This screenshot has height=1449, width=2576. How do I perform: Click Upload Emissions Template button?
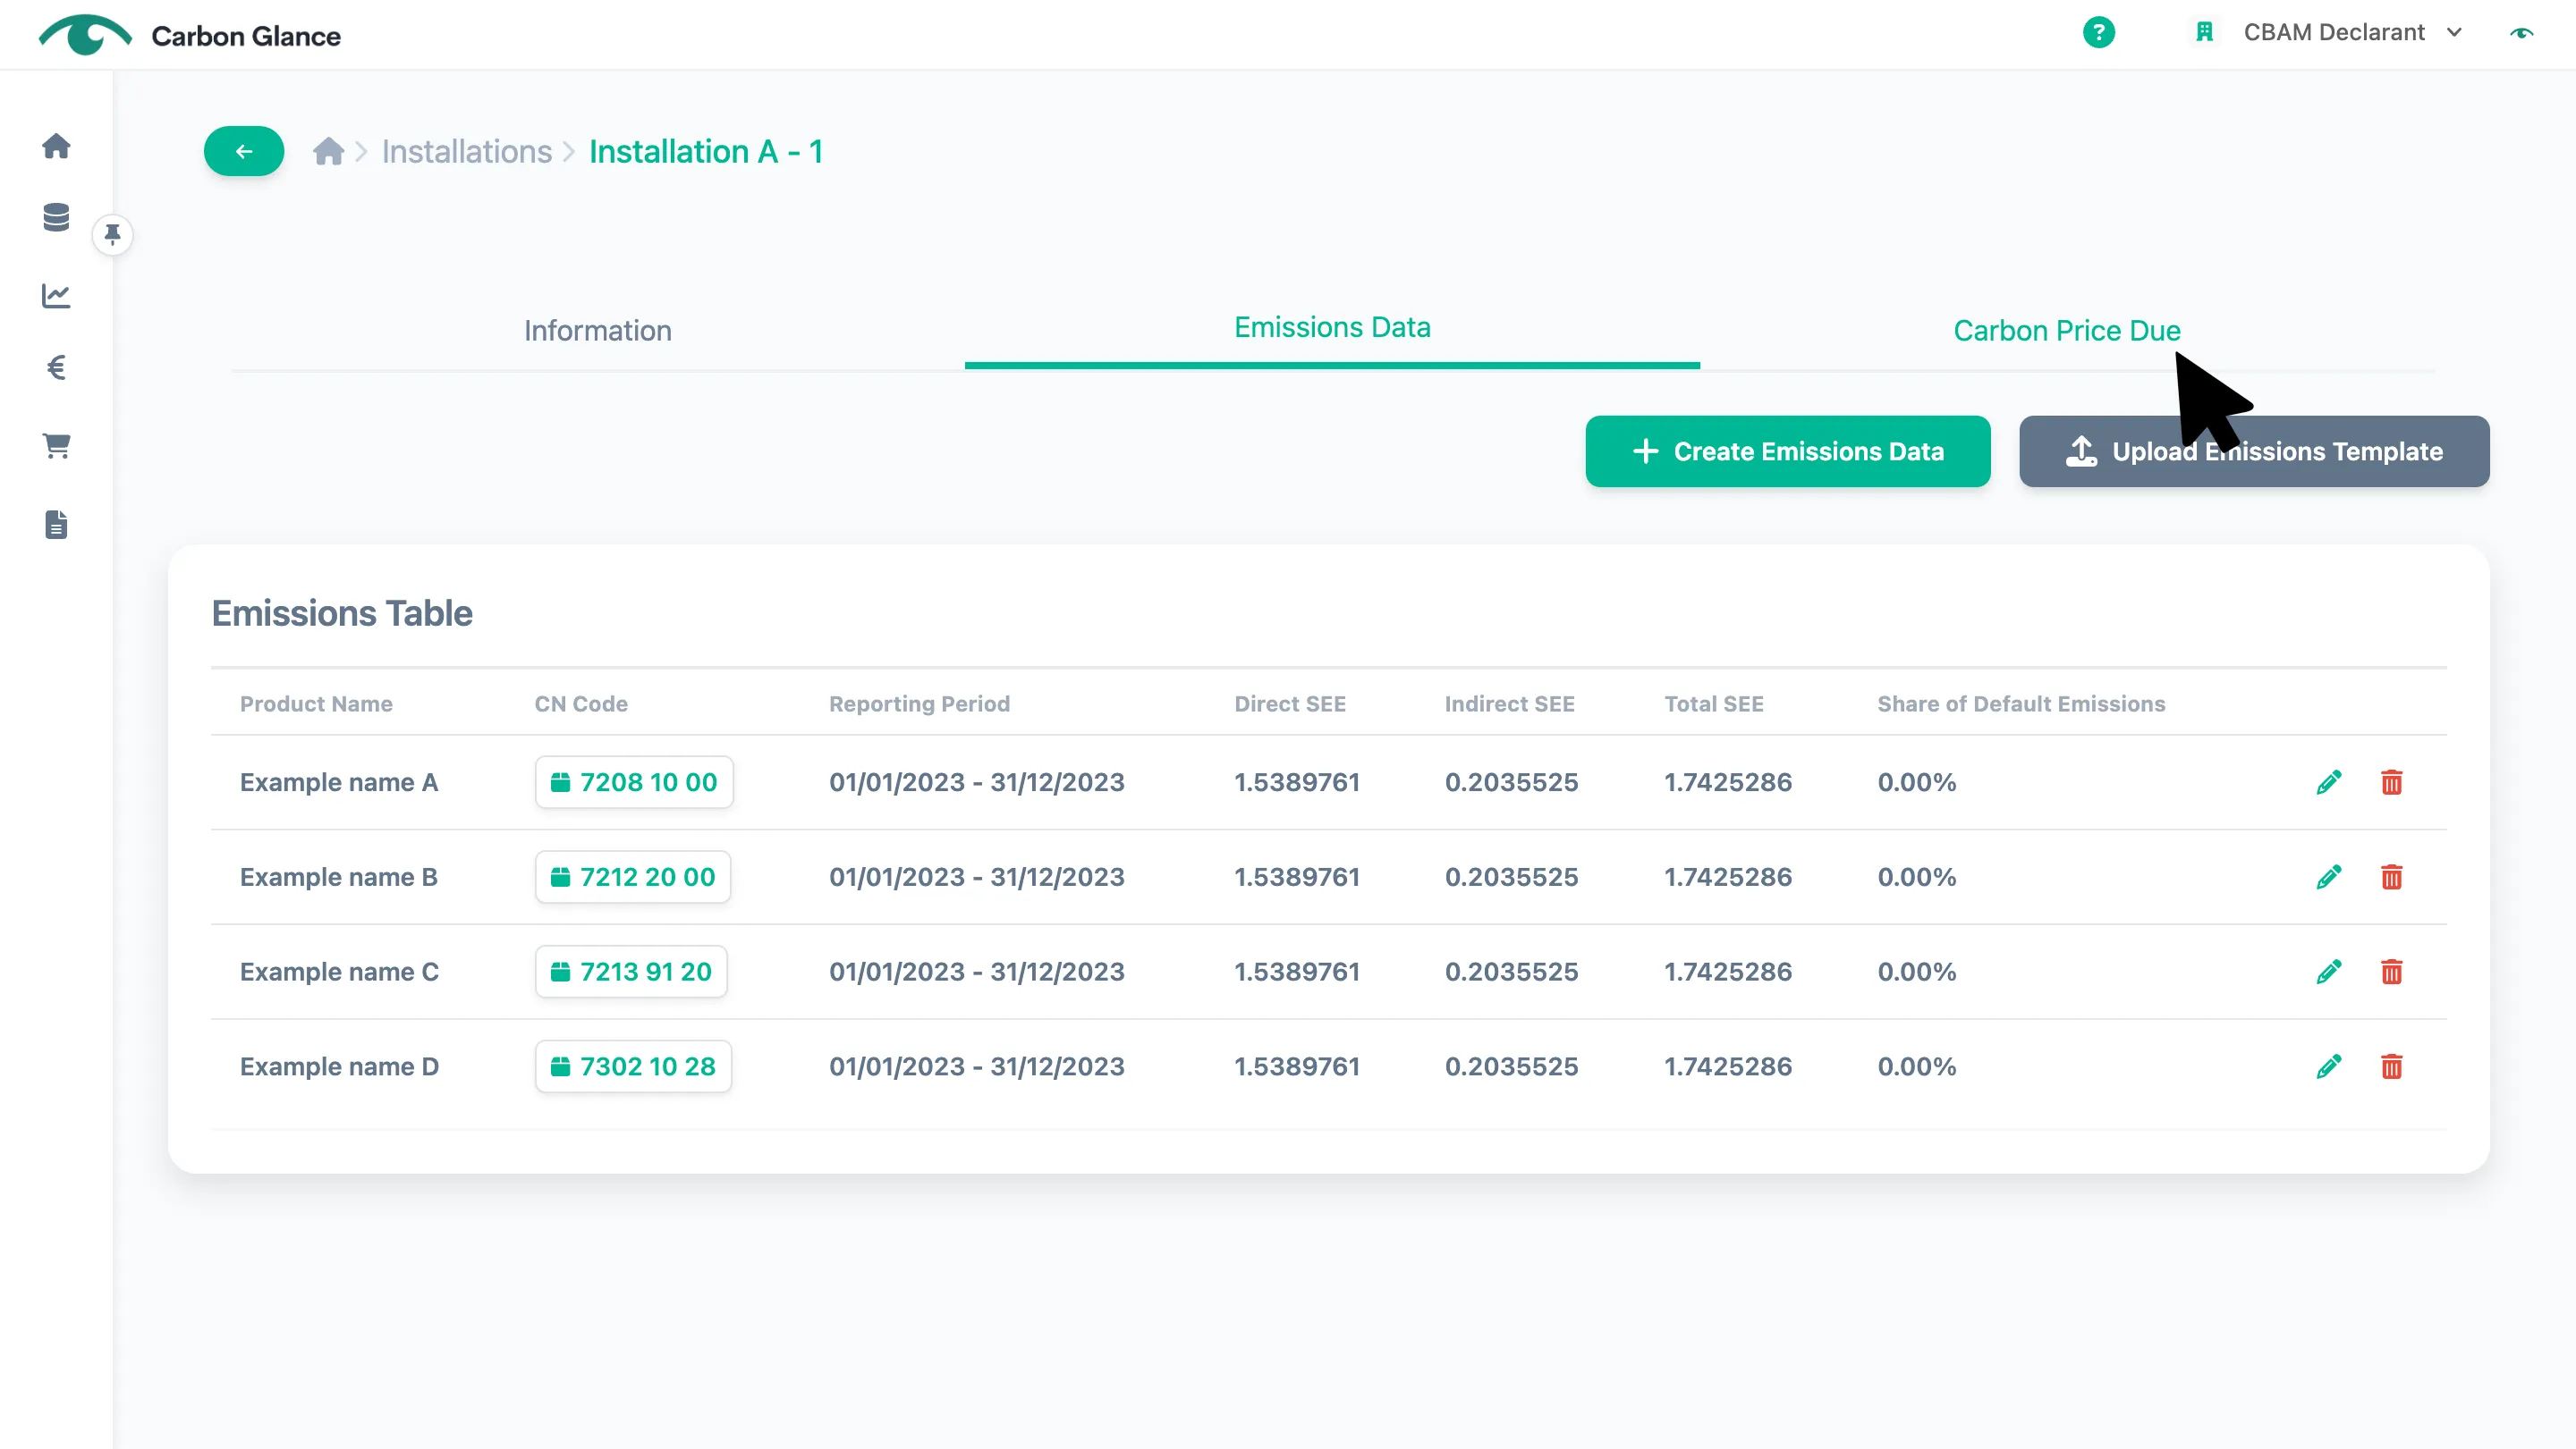(2254, 451)
